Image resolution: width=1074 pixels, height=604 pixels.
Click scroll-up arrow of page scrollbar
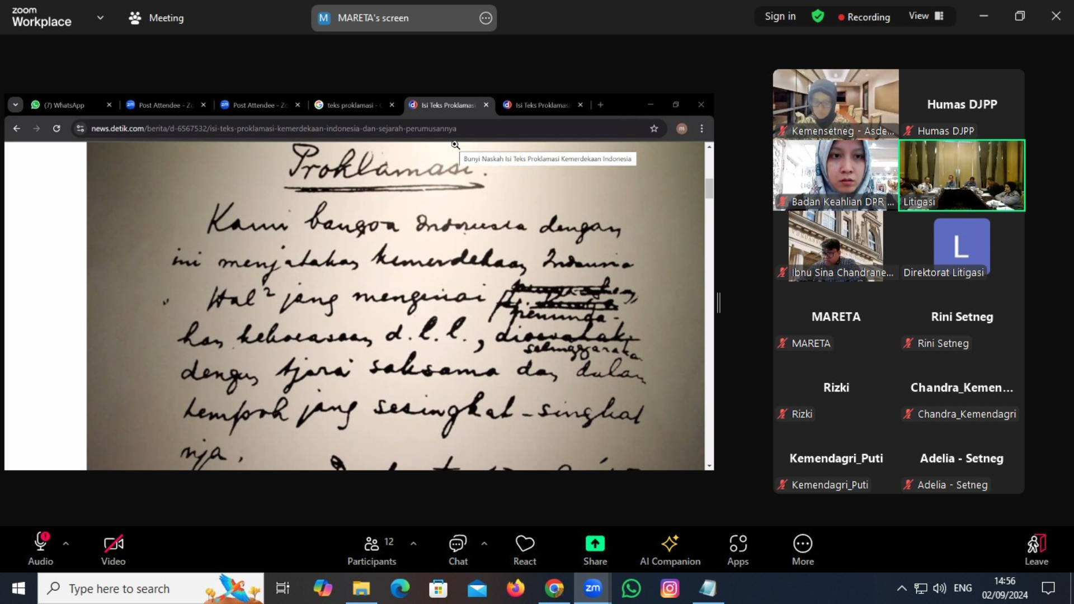709,147
